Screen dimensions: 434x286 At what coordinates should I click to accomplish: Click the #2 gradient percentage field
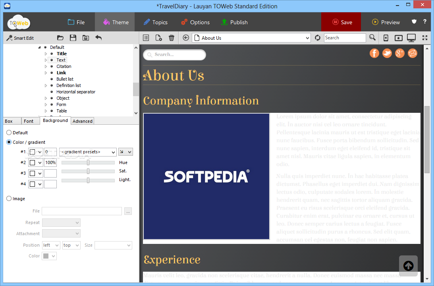[50, 162]
